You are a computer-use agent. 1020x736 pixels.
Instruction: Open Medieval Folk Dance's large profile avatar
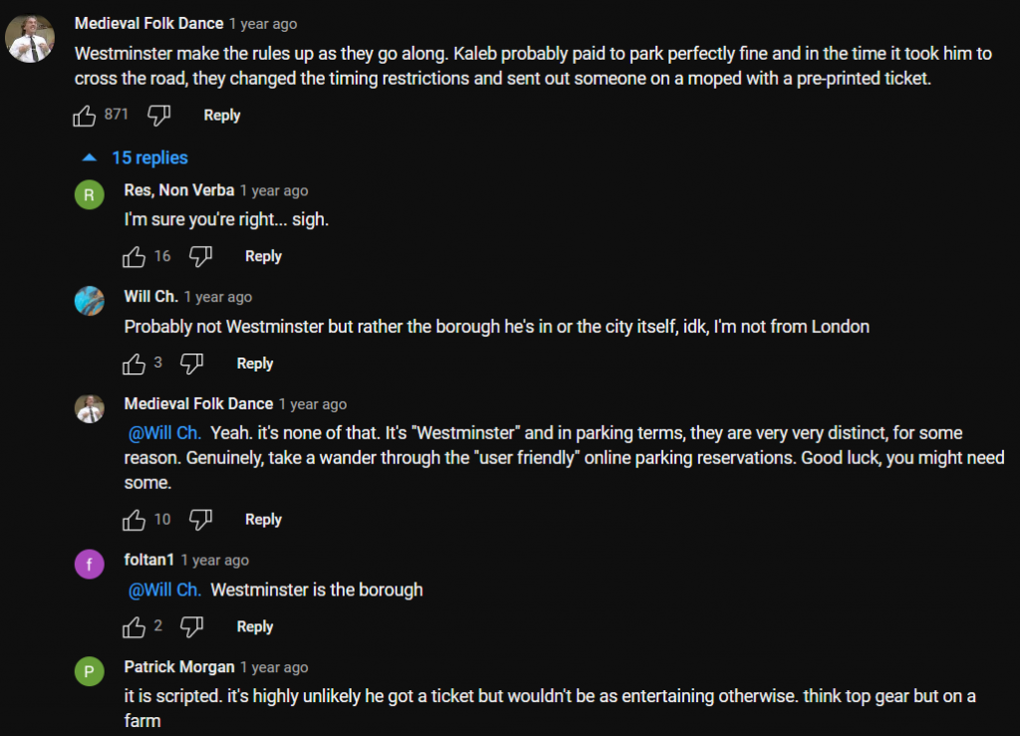[x=30, y=39]
